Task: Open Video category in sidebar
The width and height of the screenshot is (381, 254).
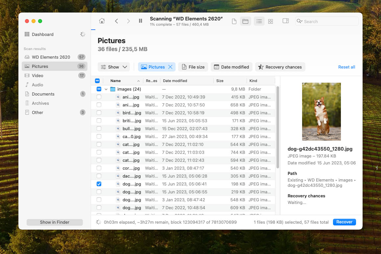Action: 37,75
